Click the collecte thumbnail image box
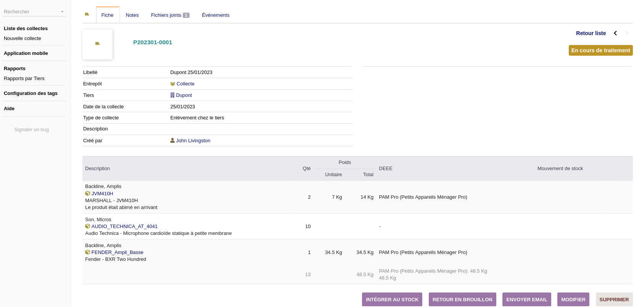Image resolution: width=634 pixels, height=307 pixels. click(97, 44)
